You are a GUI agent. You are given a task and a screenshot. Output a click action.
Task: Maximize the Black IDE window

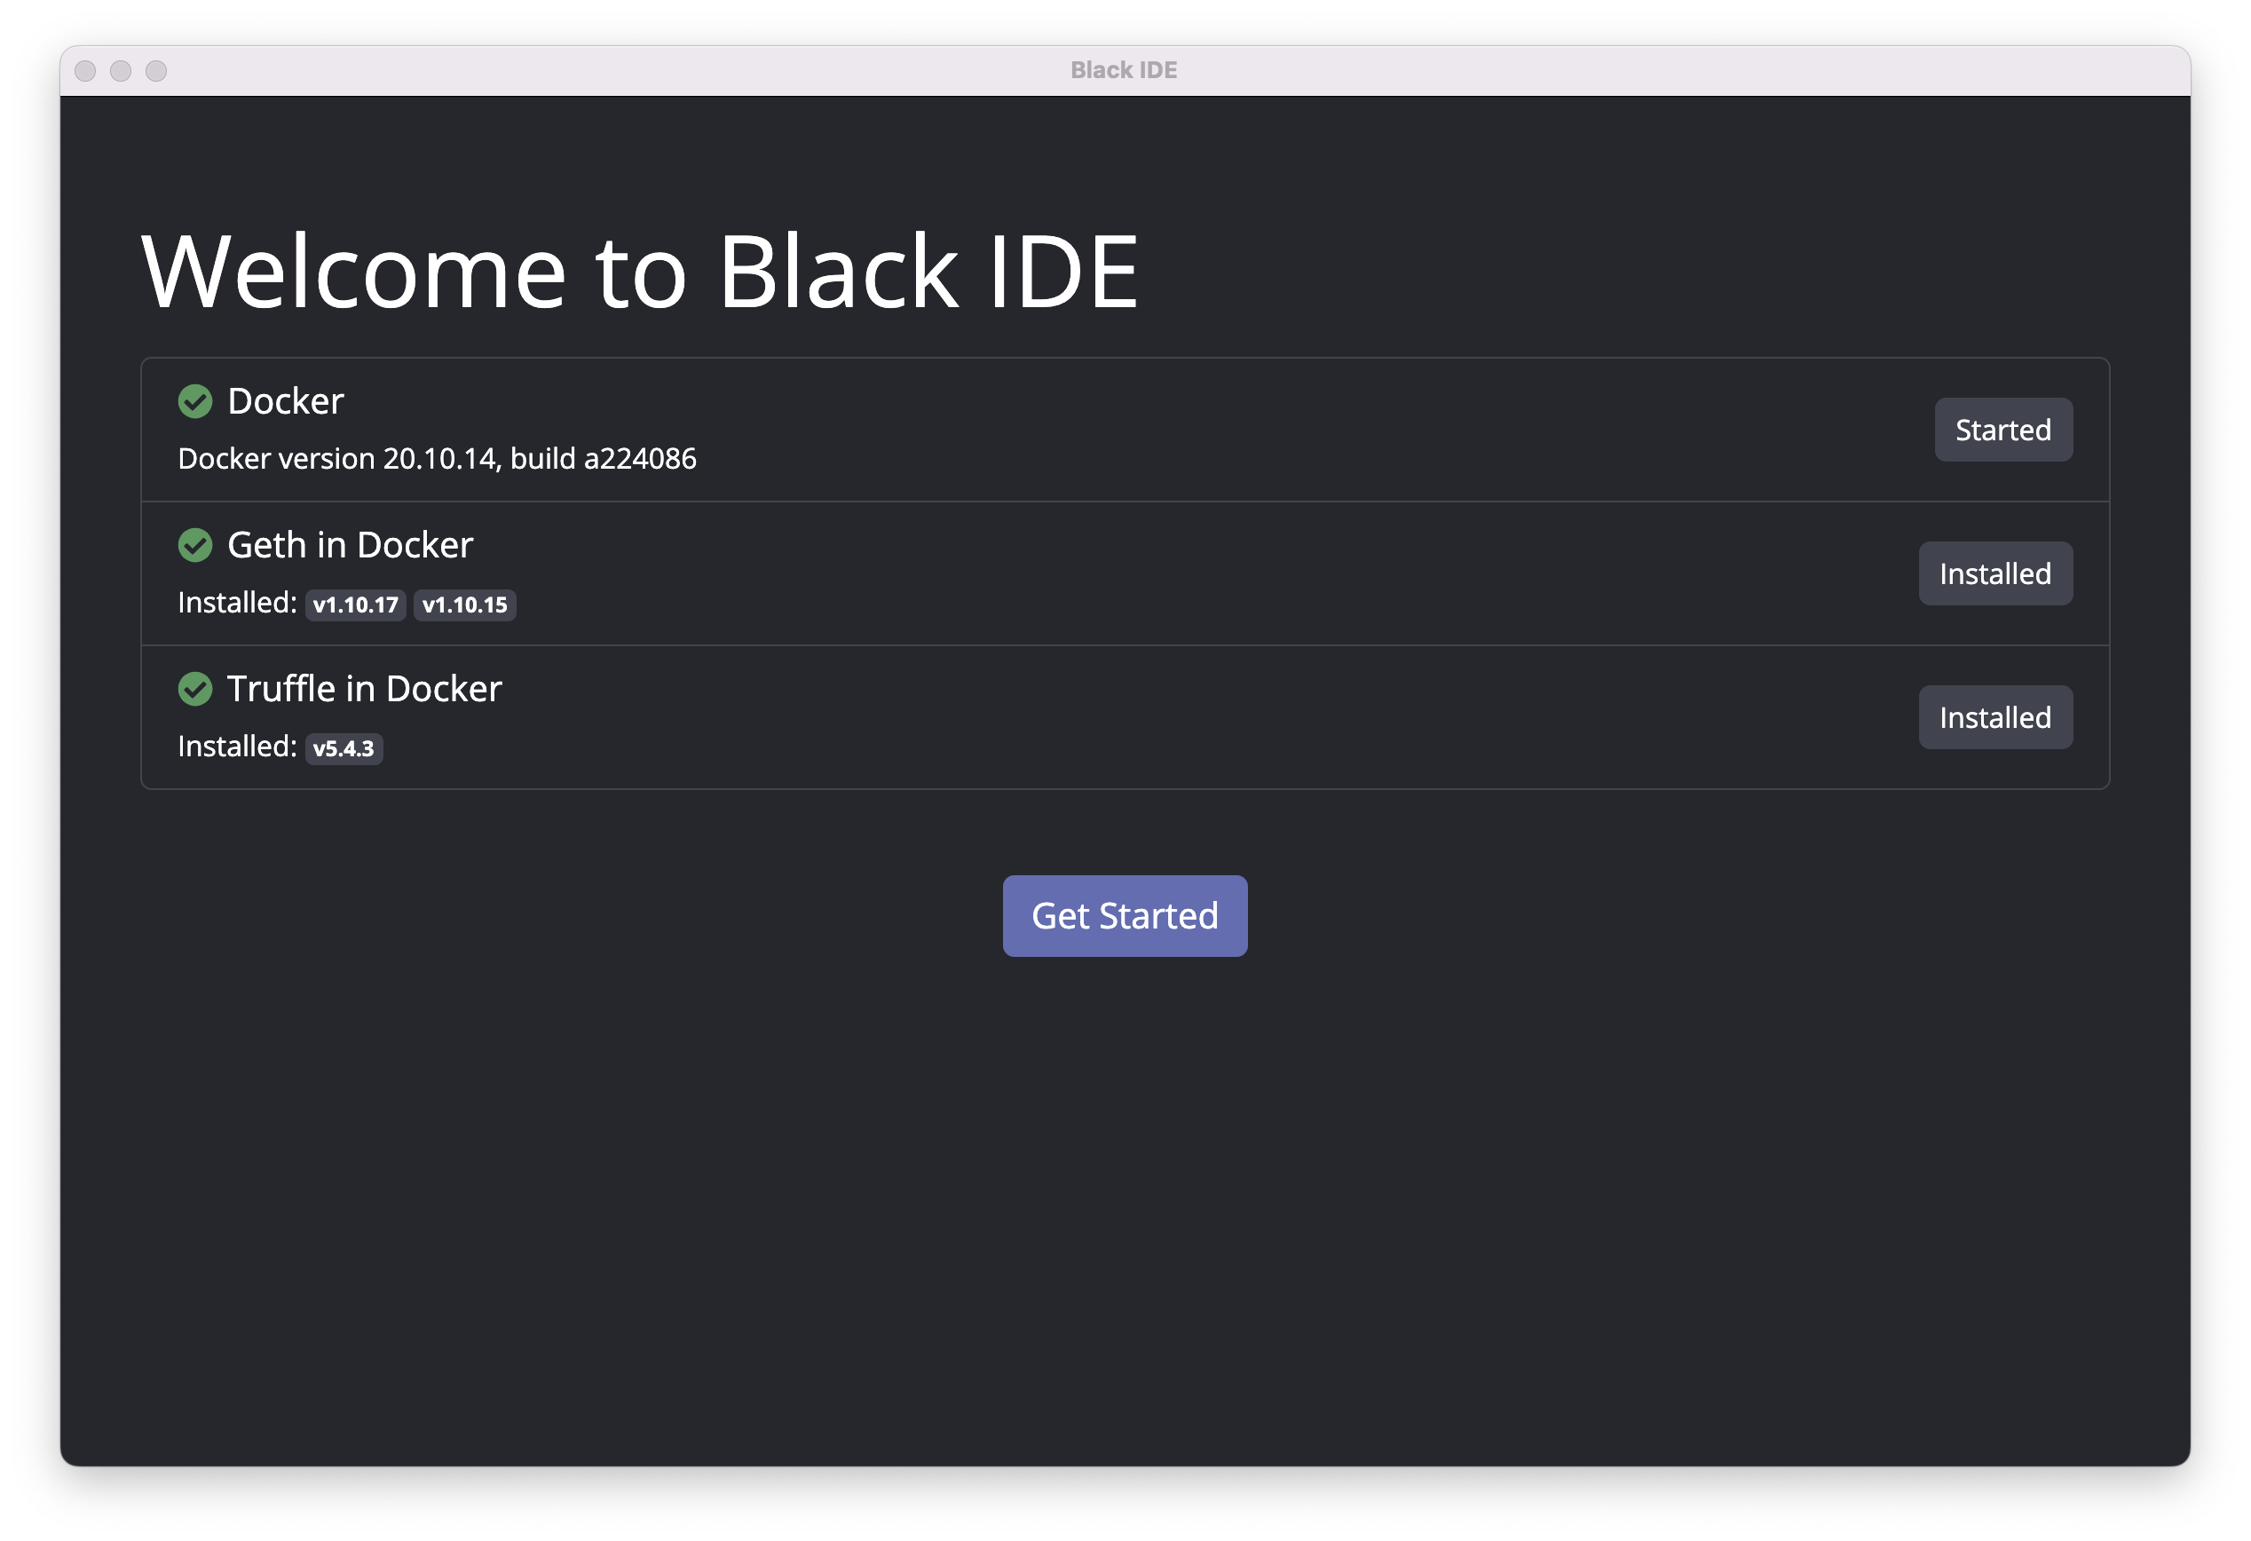pyautogui.click(x=156, y=71)
